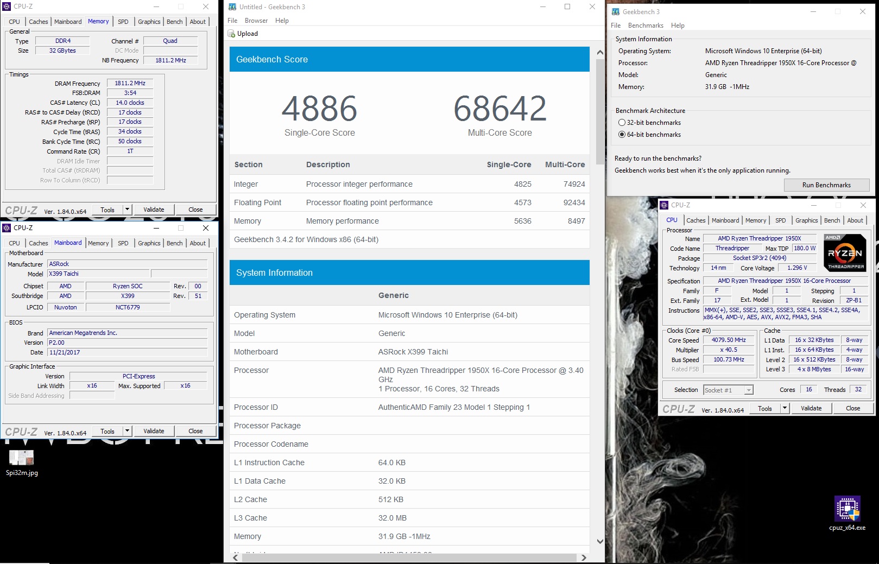Click Close button in right CPU-Z window
The height and width of the screenshot is (564, 879).
click(852, 408)
